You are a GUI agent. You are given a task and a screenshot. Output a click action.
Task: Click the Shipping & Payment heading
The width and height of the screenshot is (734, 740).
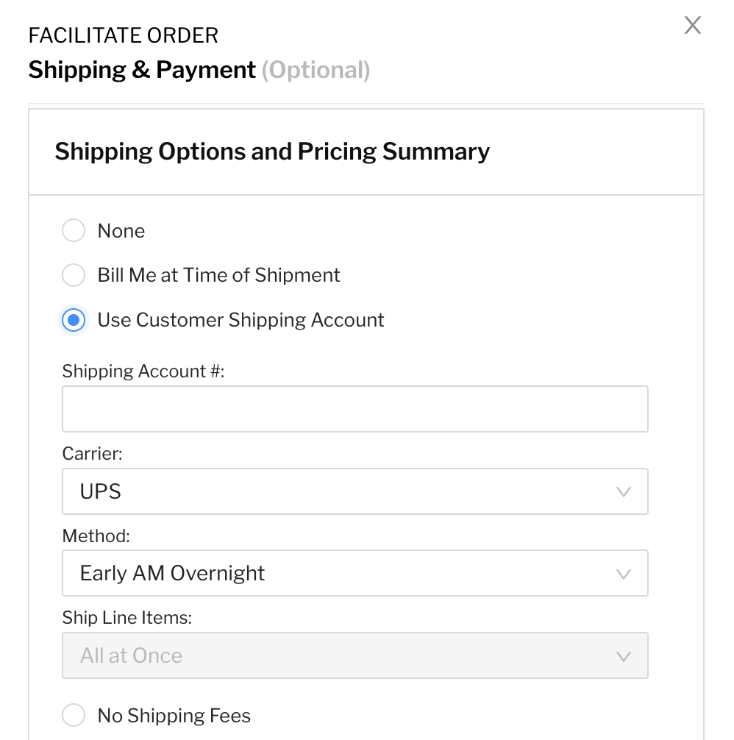[141, 70]
